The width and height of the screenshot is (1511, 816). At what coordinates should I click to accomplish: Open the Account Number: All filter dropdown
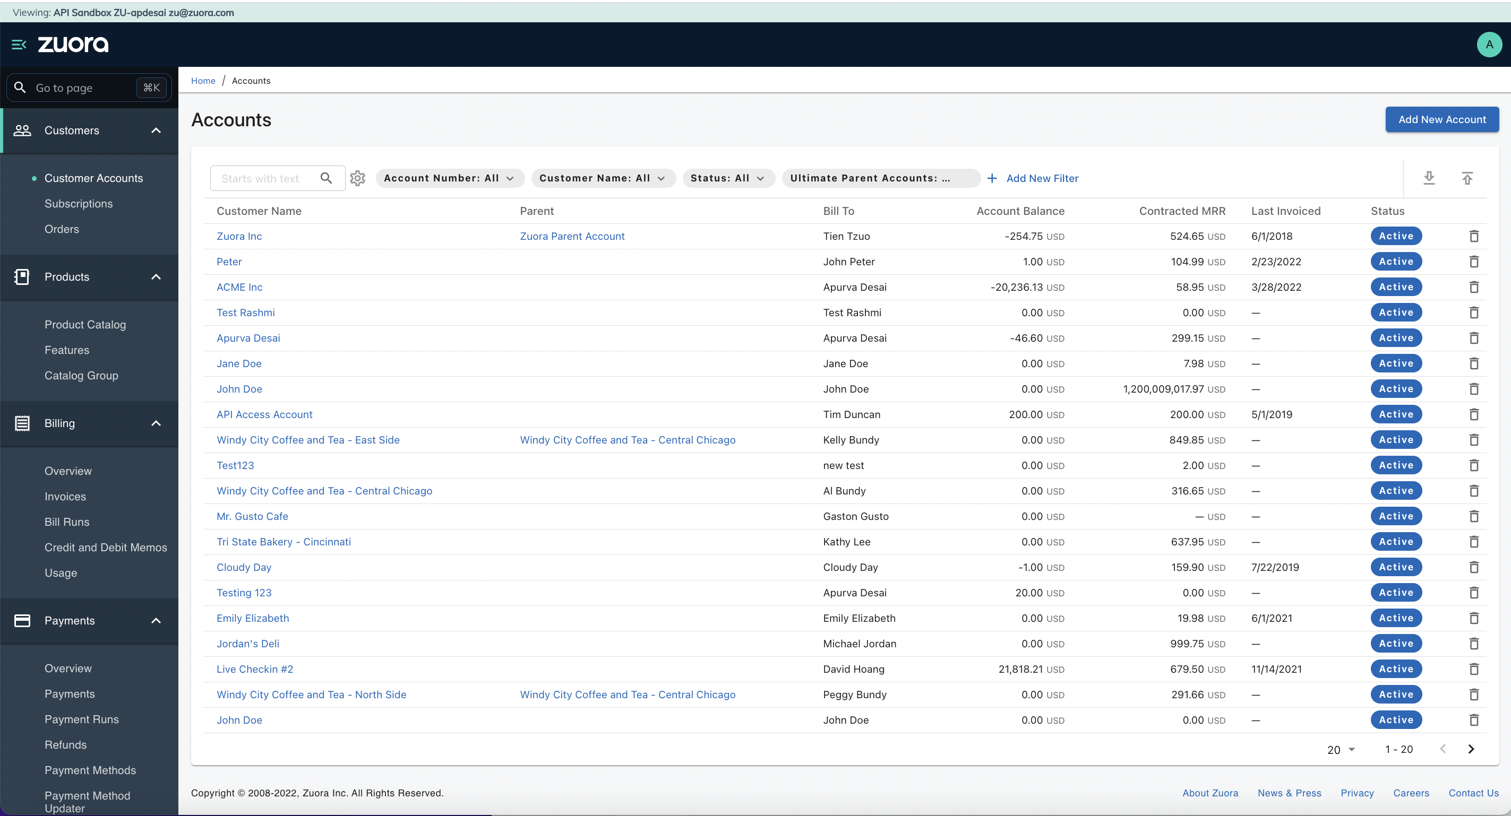(449, 178)
